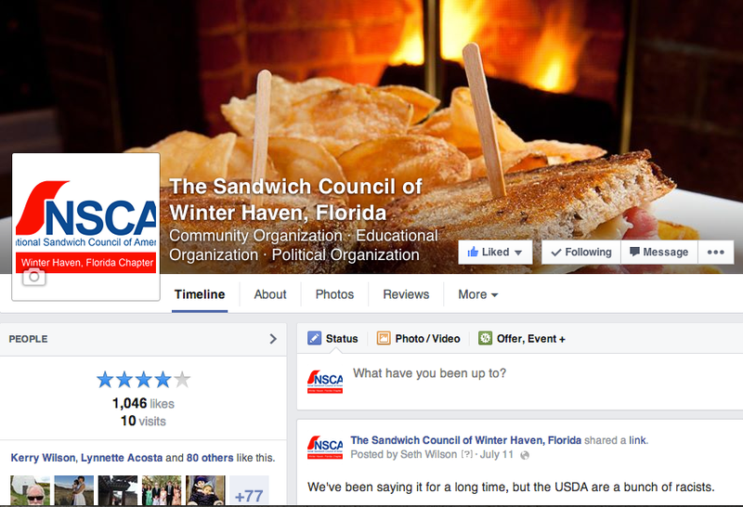Select the Photos tab
Screen dimensions: 743x507
pyautogui.click(x=334, y=294)
